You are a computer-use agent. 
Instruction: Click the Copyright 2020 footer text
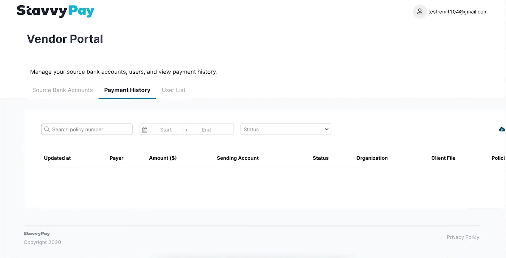pos(42,242)
